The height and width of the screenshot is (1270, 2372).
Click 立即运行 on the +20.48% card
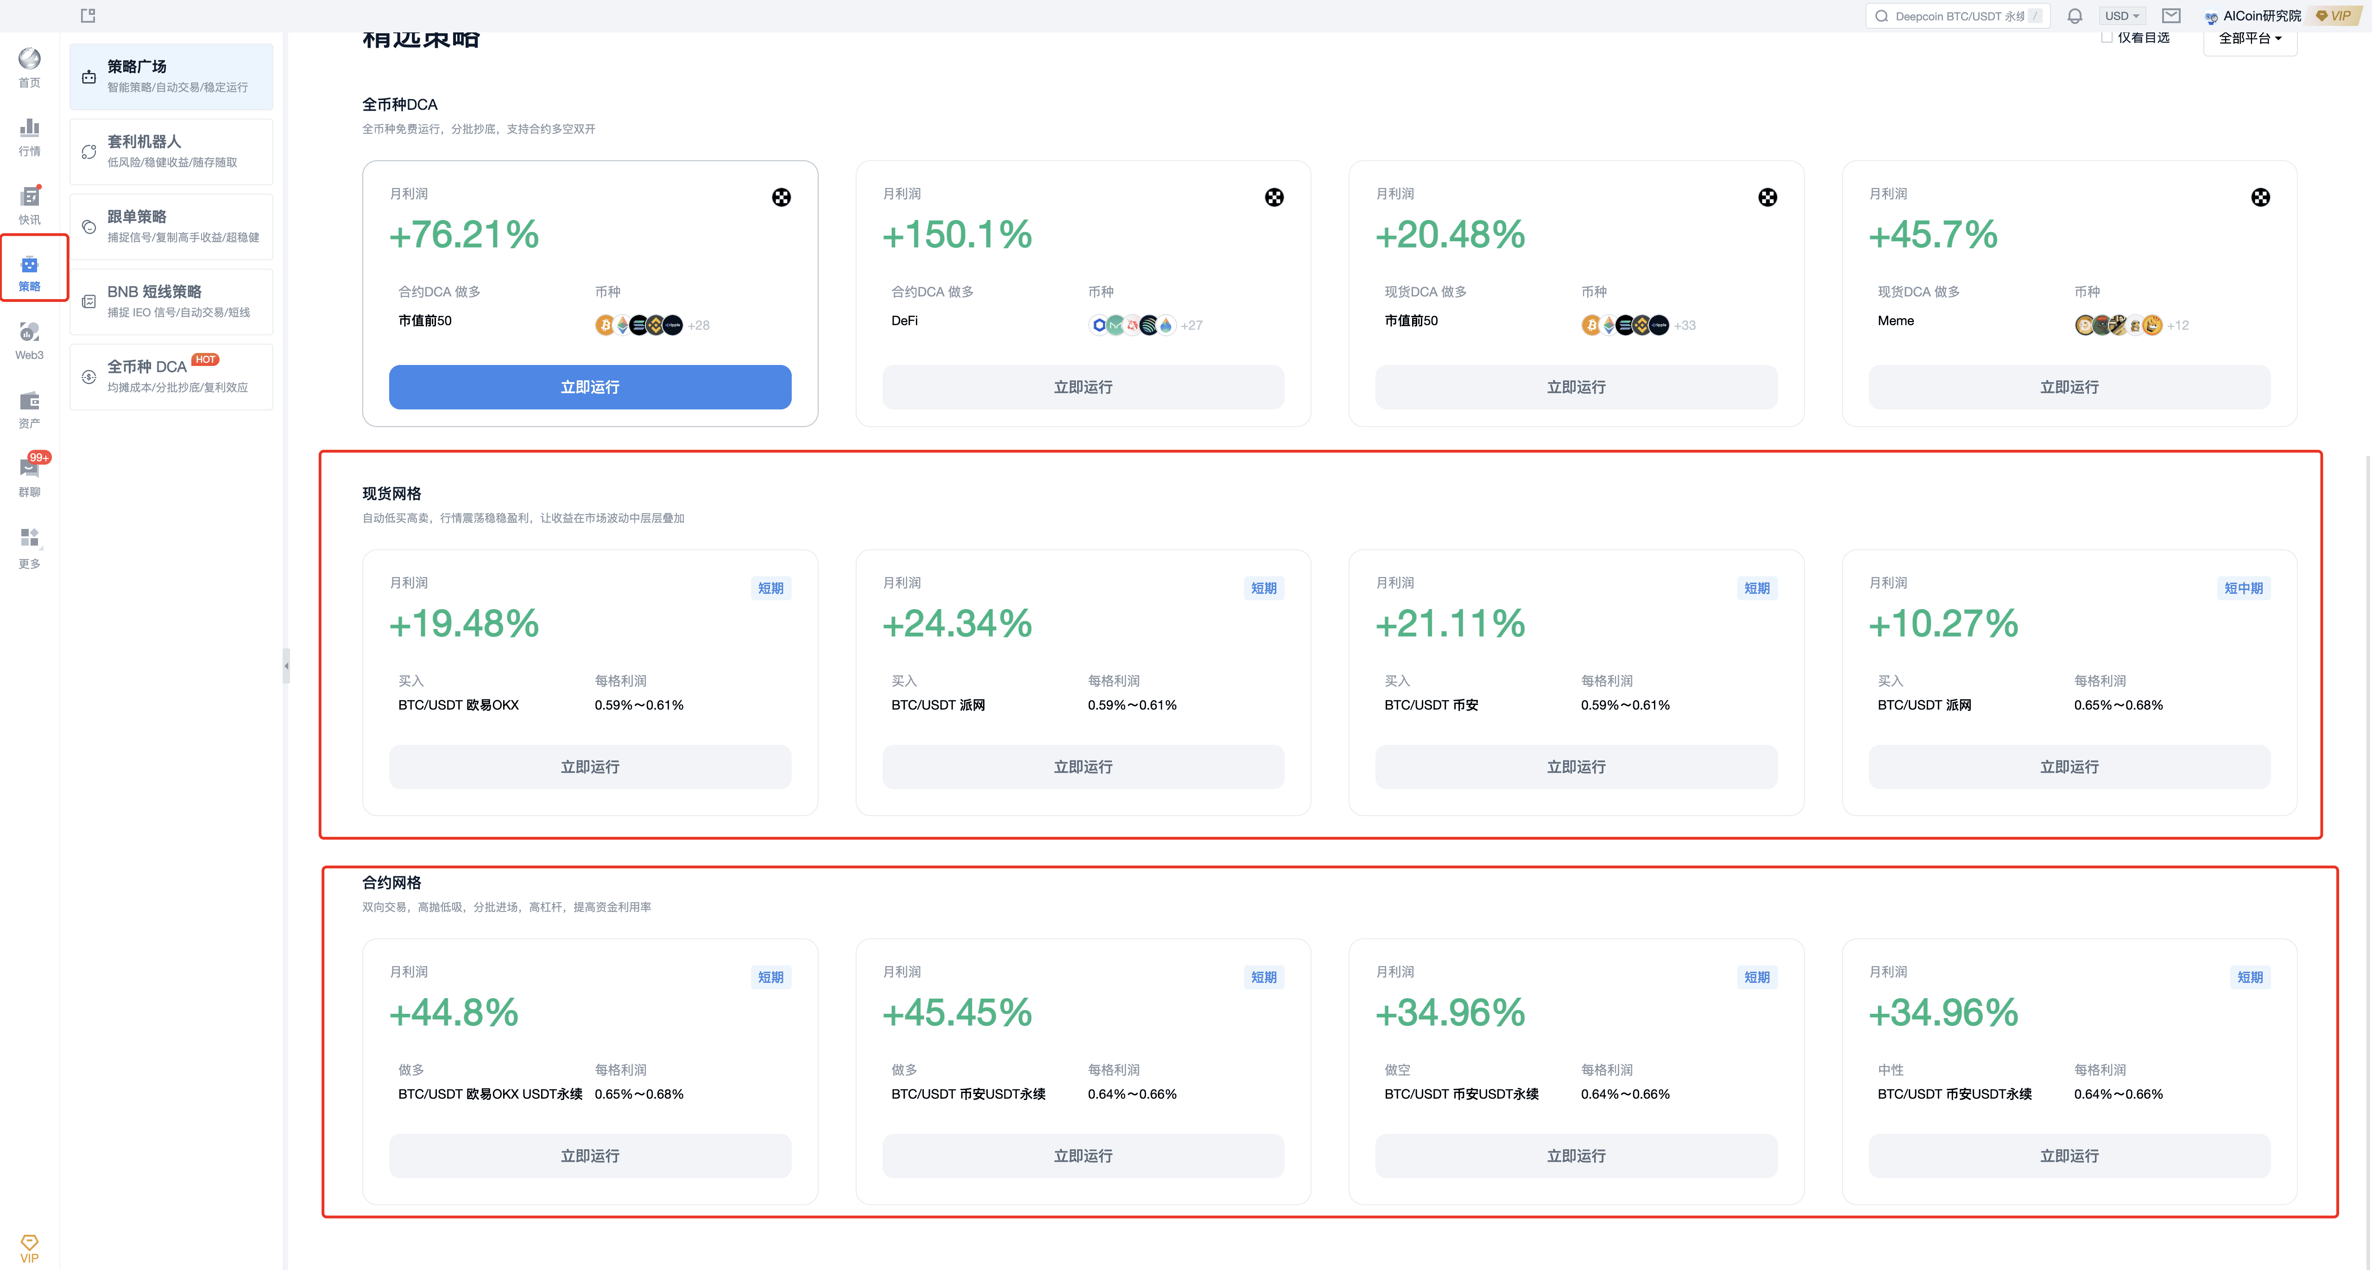pos(1576,388)
